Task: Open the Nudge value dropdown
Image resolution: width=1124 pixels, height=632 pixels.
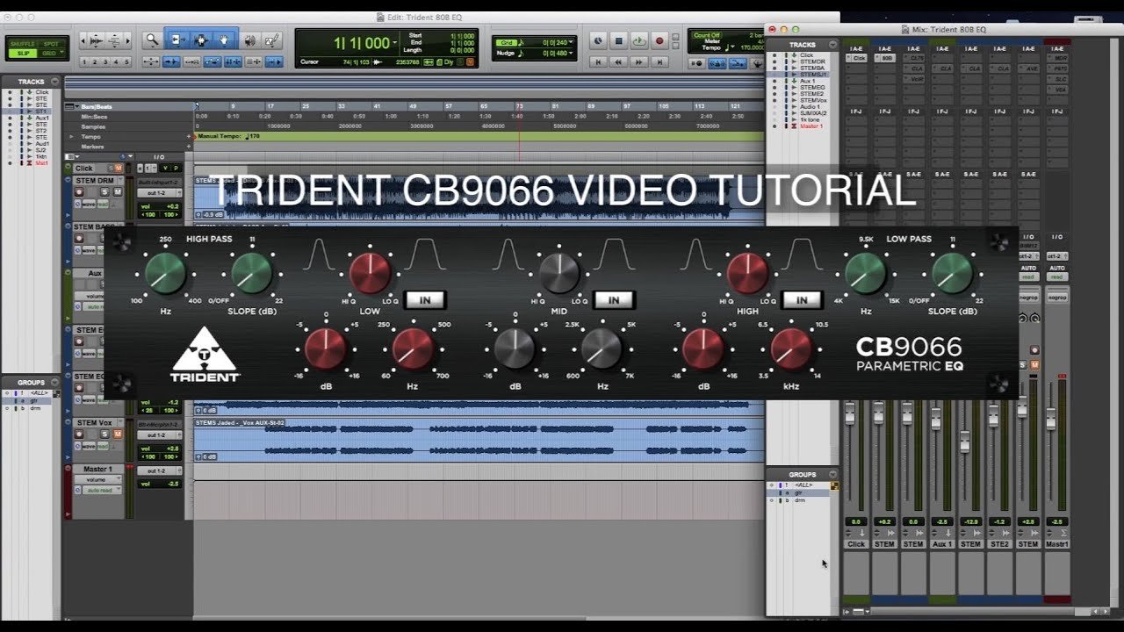Action: [573, 53]
